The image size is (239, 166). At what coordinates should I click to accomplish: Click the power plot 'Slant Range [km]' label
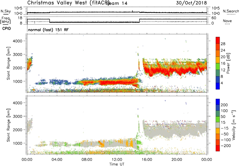[8, 63]
